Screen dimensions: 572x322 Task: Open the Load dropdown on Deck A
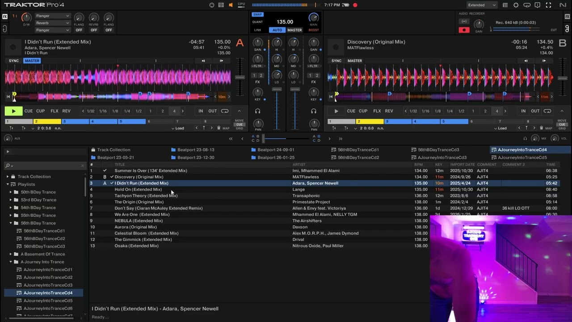pyautogui.click(x=178, y=128)
